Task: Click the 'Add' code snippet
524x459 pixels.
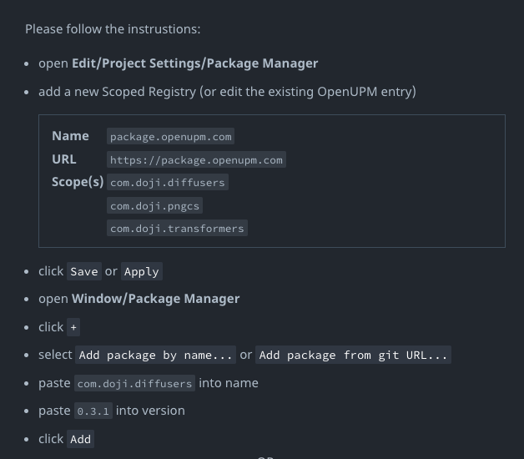Action: pos(81,439)
